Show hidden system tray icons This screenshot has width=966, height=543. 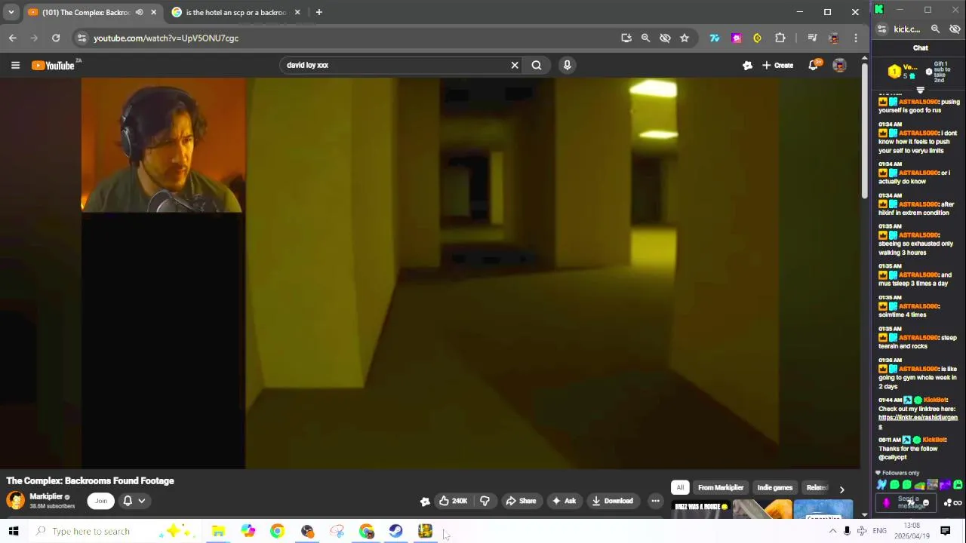pos(832,531)
